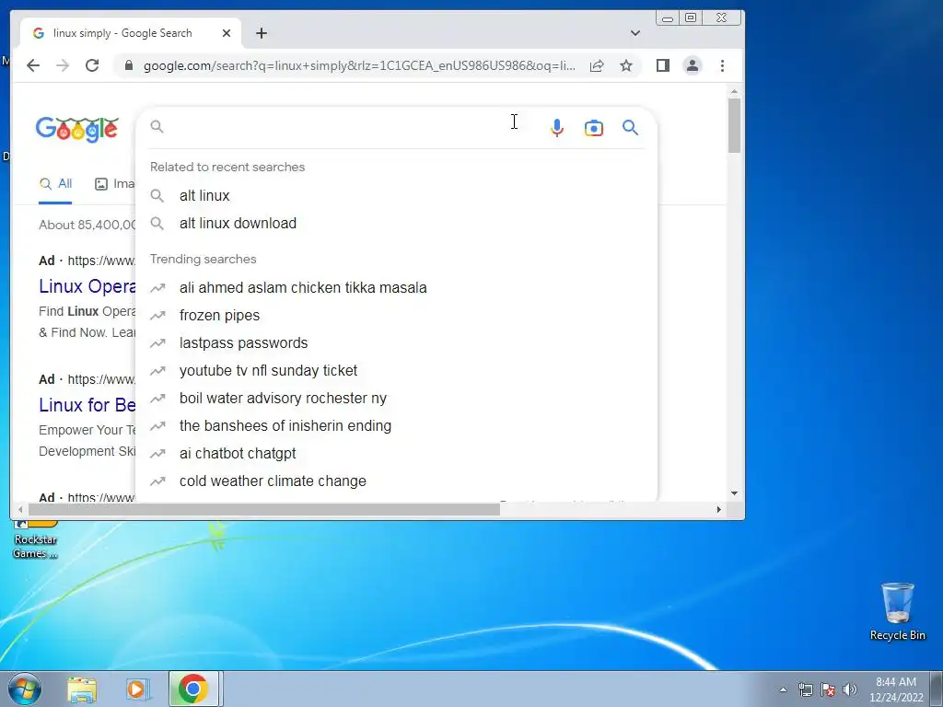Screen dimensions: 943x707
Task: Open the clock showing 8:44 AM
Action: (x=896, y=690)
